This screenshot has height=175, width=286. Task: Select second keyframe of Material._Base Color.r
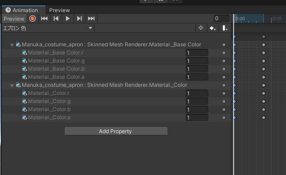click(263, 53)
